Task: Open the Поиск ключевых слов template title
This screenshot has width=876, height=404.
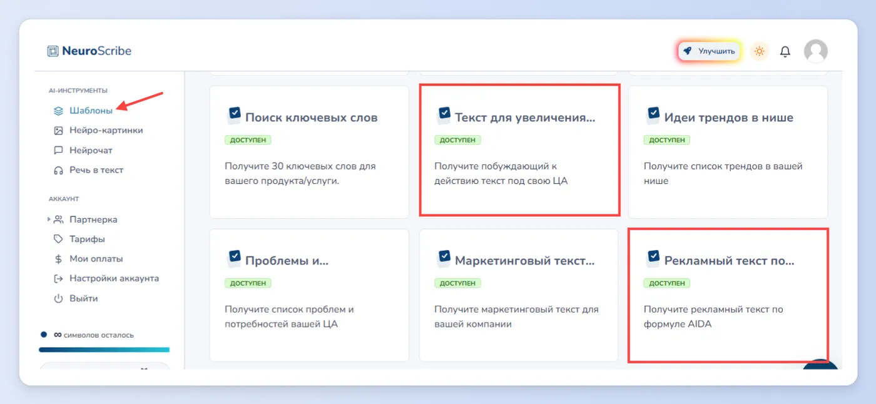Action: (x=312, y=118)
